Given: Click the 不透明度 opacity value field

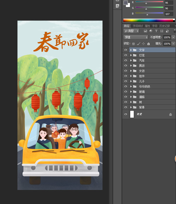Looking at the screenshot, I should coord(167,37).
